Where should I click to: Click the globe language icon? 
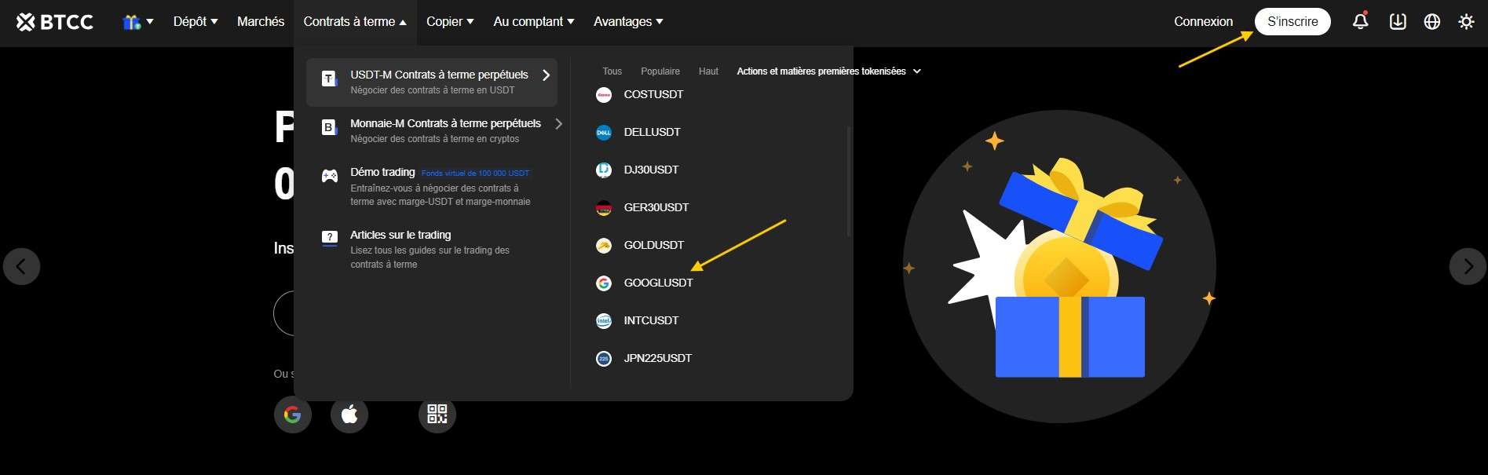coord(1432,21)
